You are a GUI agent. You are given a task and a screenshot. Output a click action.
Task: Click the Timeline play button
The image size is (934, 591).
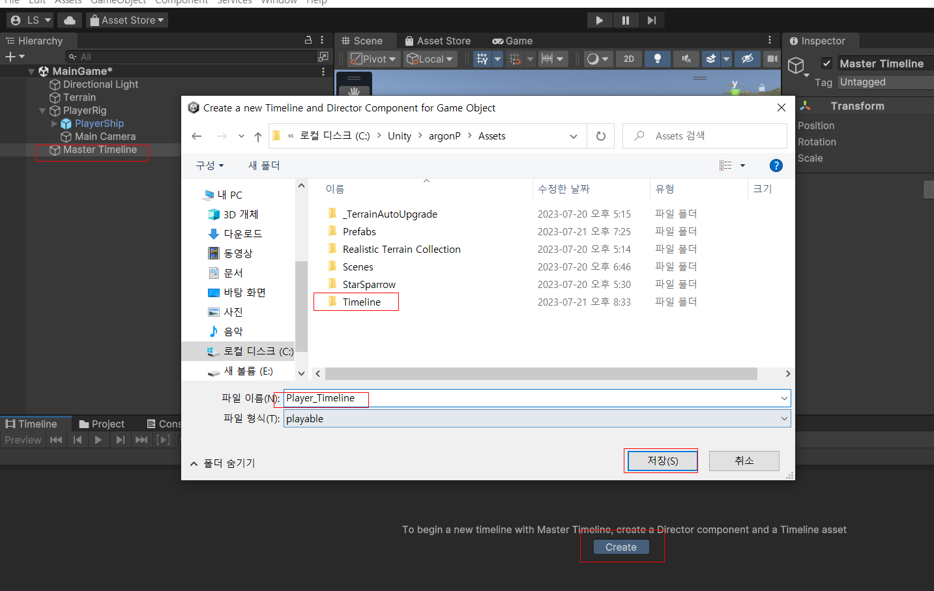(x=98, y=440)
